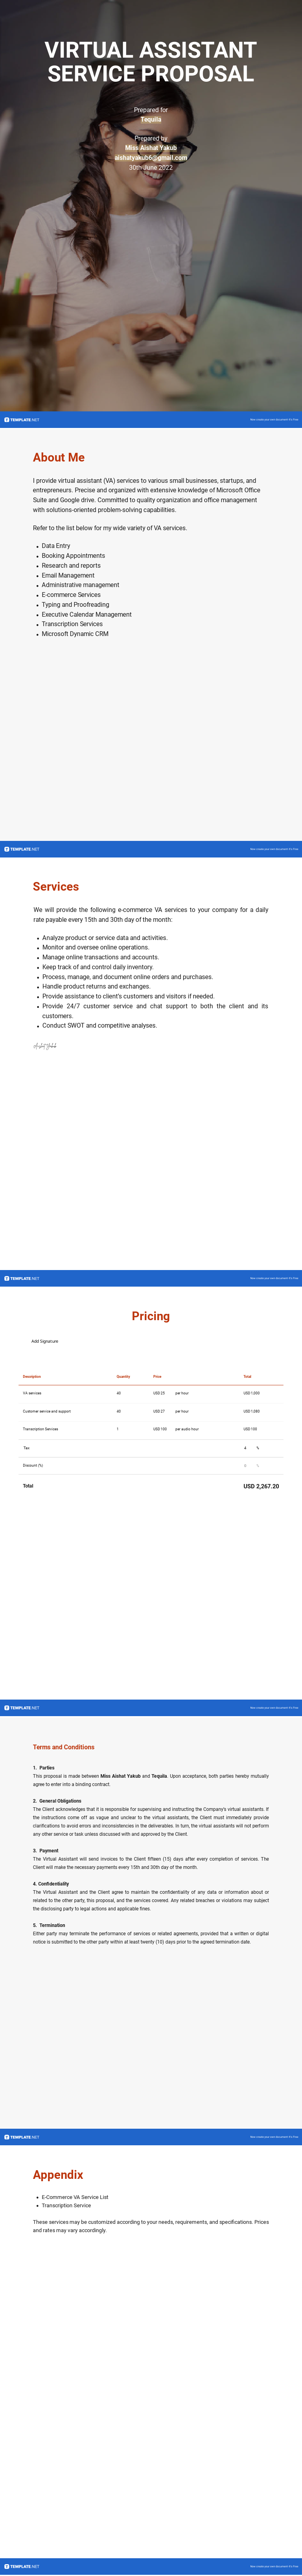Click TEMPLATE.NET logo just above the Pricing heading
The width and height of the screenshot is (302, 2576).
tap(22, 1278)
